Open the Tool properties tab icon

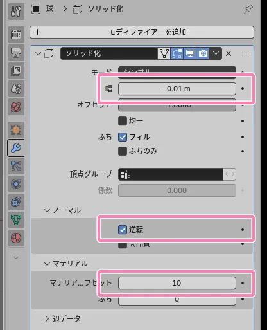coord(16,12)
